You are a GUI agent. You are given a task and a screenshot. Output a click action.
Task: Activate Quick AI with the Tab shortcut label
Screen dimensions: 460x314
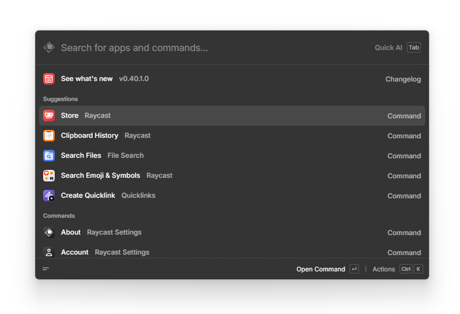click(414, 47)
